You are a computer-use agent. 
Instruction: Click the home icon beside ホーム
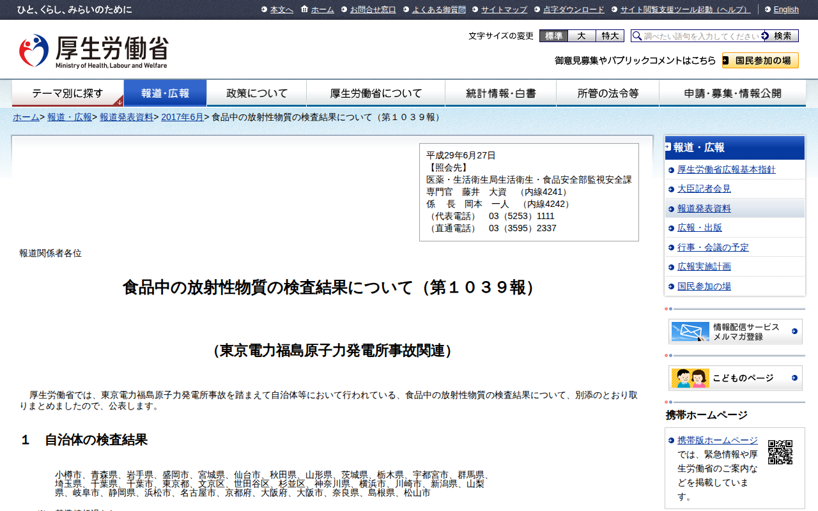click(304, 10)
